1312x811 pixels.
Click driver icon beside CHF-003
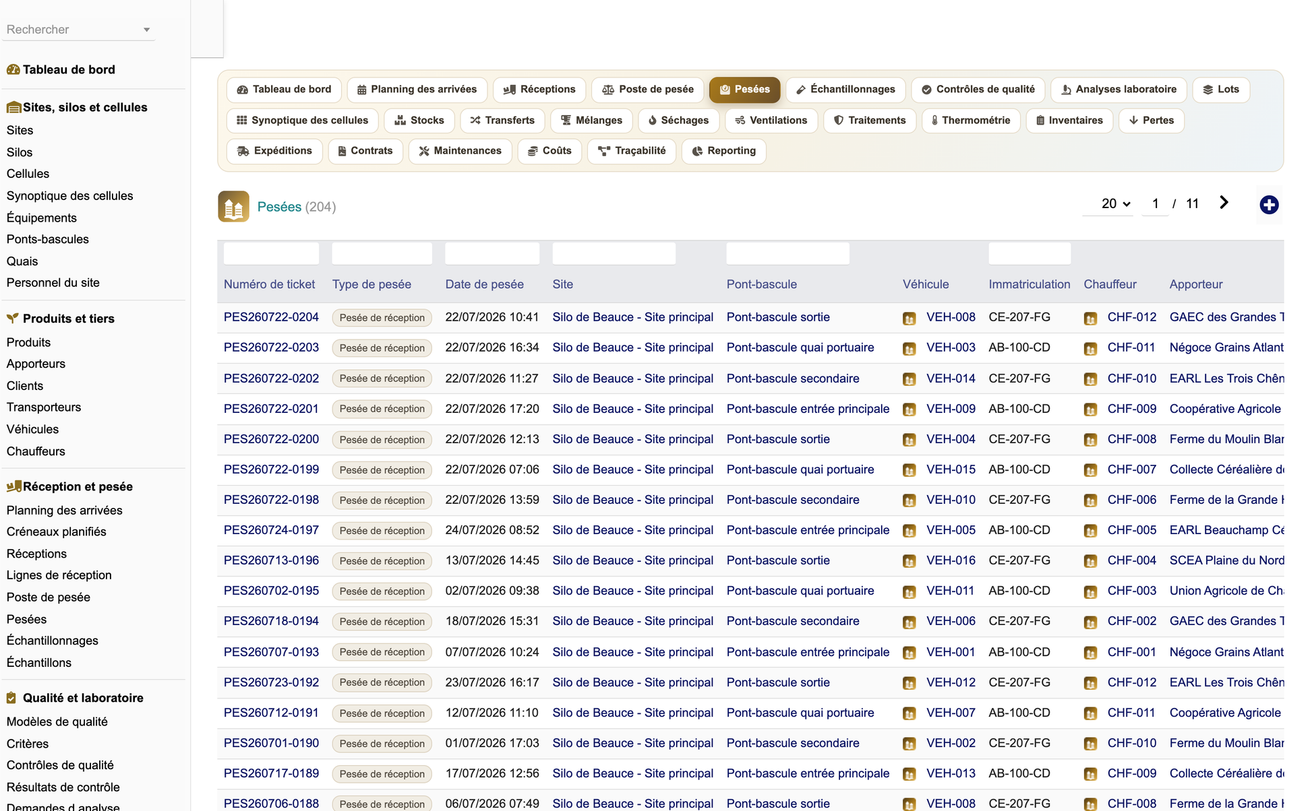point(1090,591)
